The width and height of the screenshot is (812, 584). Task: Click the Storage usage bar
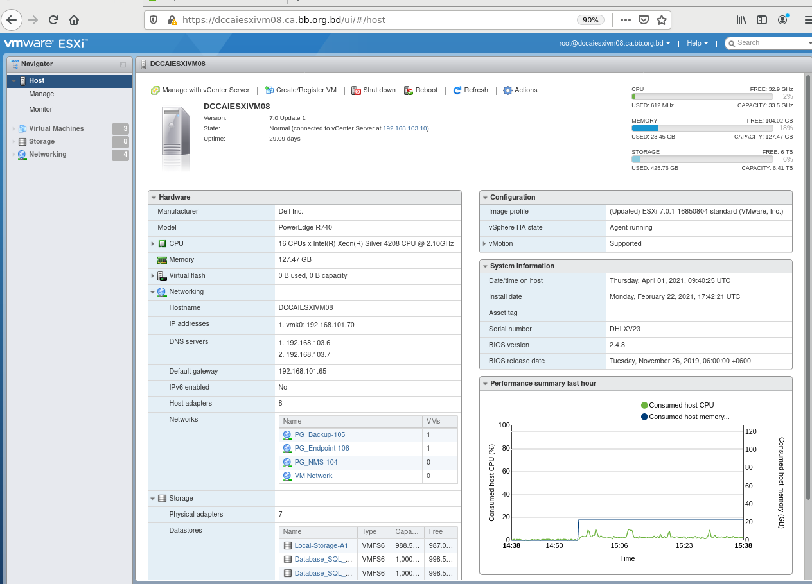tap(703, 159)
